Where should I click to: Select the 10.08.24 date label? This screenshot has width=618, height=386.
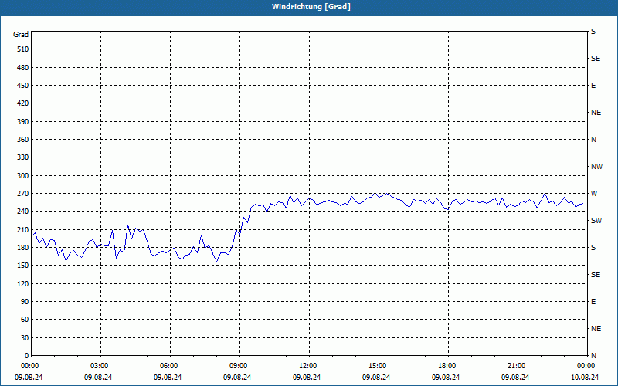click(x=585, y=378)
